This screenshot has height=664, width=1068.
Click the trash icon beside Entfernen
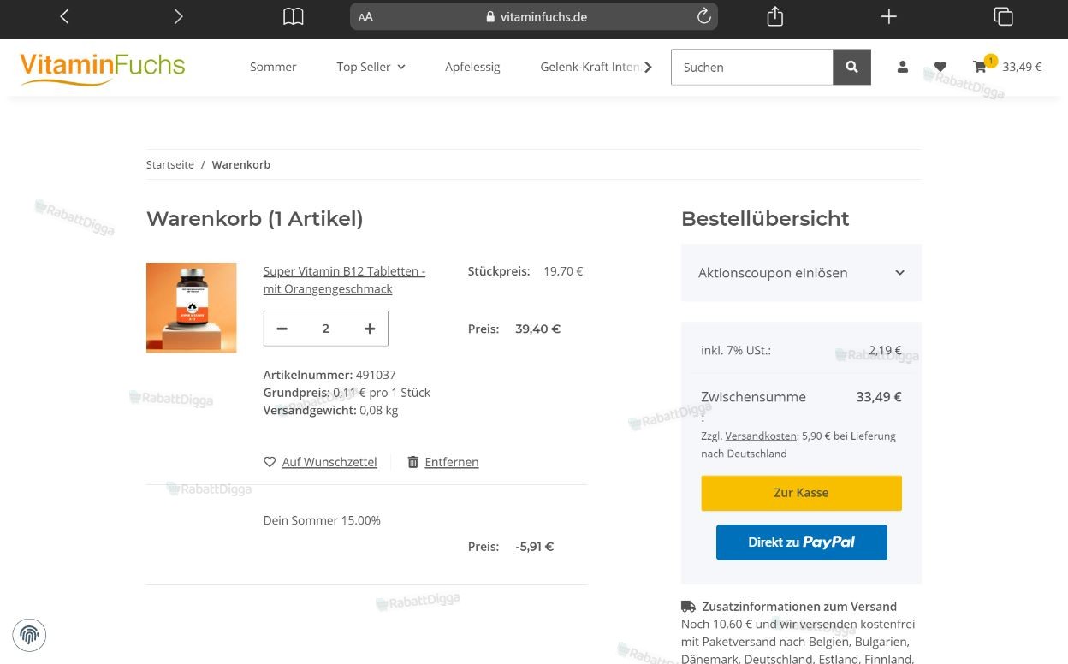413,462
